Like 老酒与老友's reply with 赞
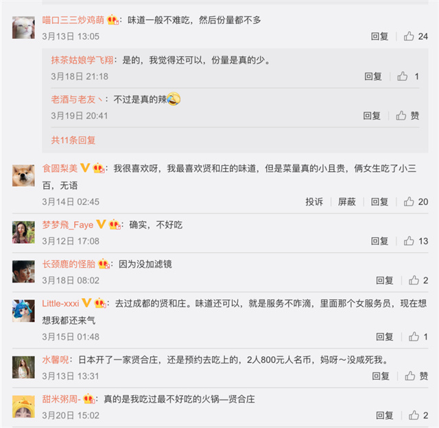The height and width of the screenshot is (428, 439). [x=407, y=116]
